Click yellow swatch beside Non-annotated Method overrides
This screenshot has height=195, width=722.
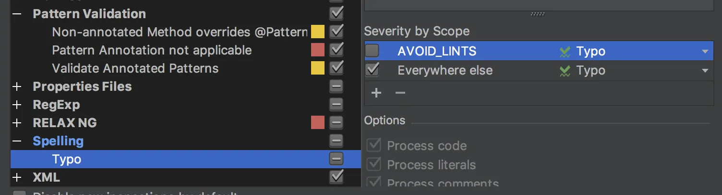point(318,32)
